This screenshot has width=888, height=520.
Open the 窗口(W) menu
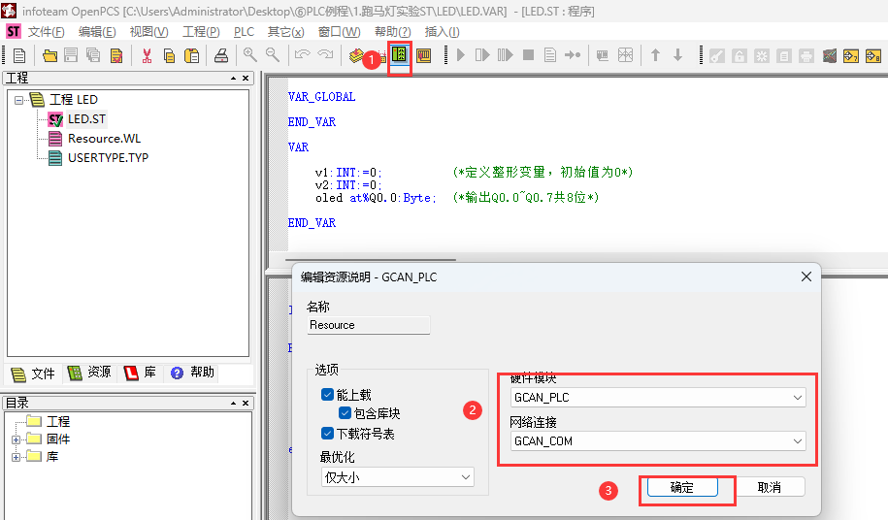[340, 32]
